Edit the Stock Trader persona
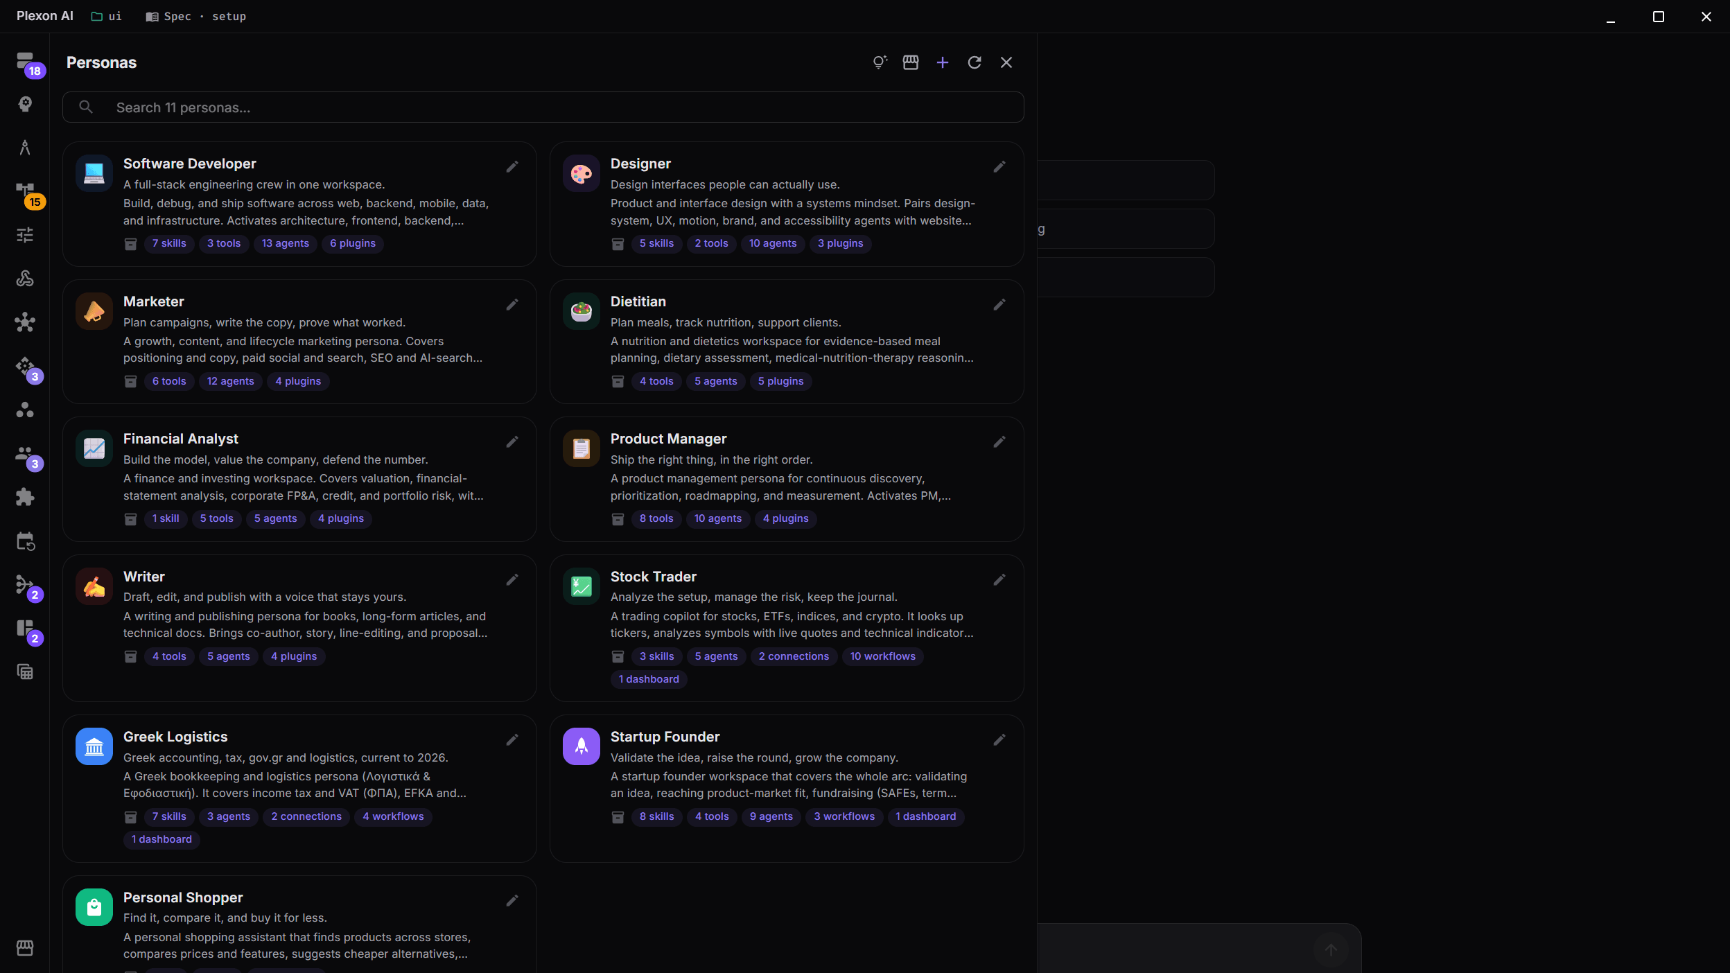The height and width of the screenshot is (973, 1730). [999, 579]
